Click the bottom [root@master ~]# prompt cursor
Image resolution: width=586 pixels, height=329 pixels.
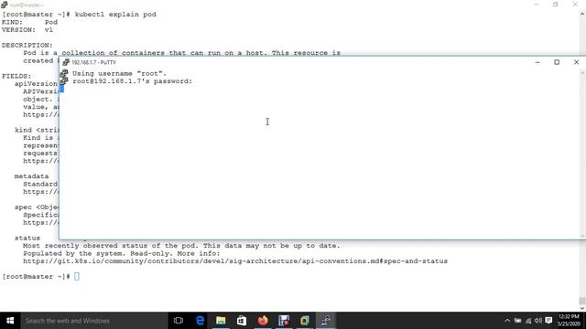(x=77, y=276)
